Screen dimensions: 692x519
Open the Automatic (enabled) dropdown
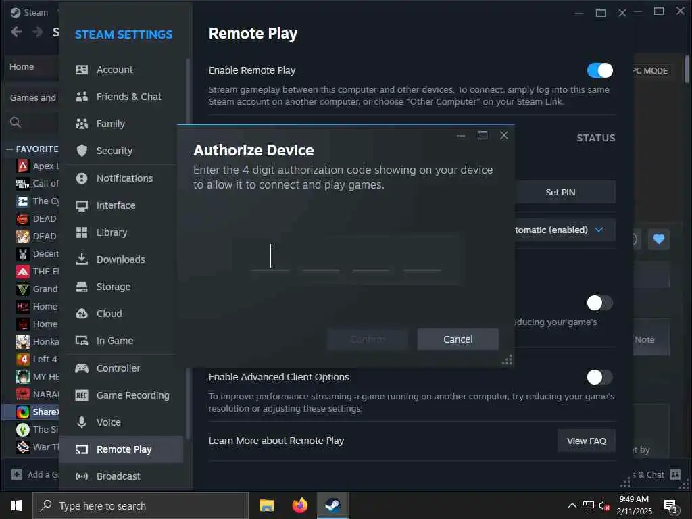click(x=565, y=230)
